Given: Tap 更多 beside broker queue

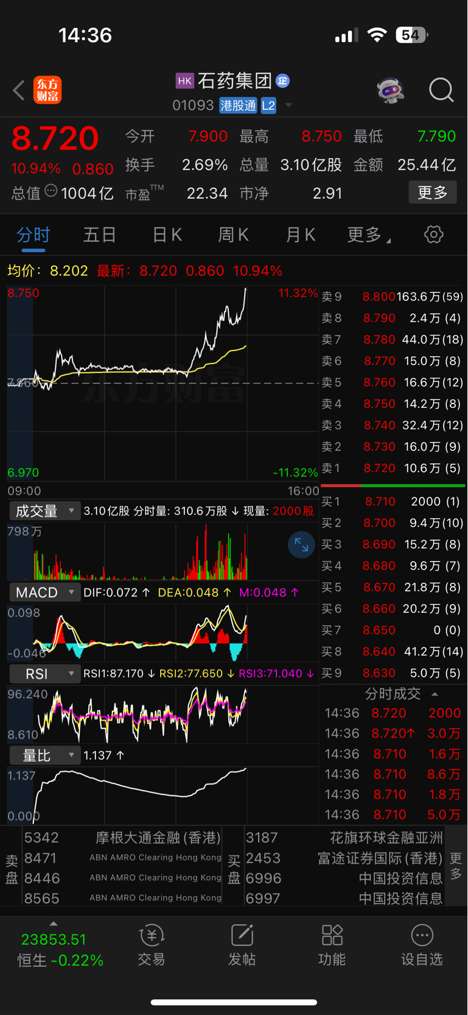Looking at the screenshot, I should (456, 866).
